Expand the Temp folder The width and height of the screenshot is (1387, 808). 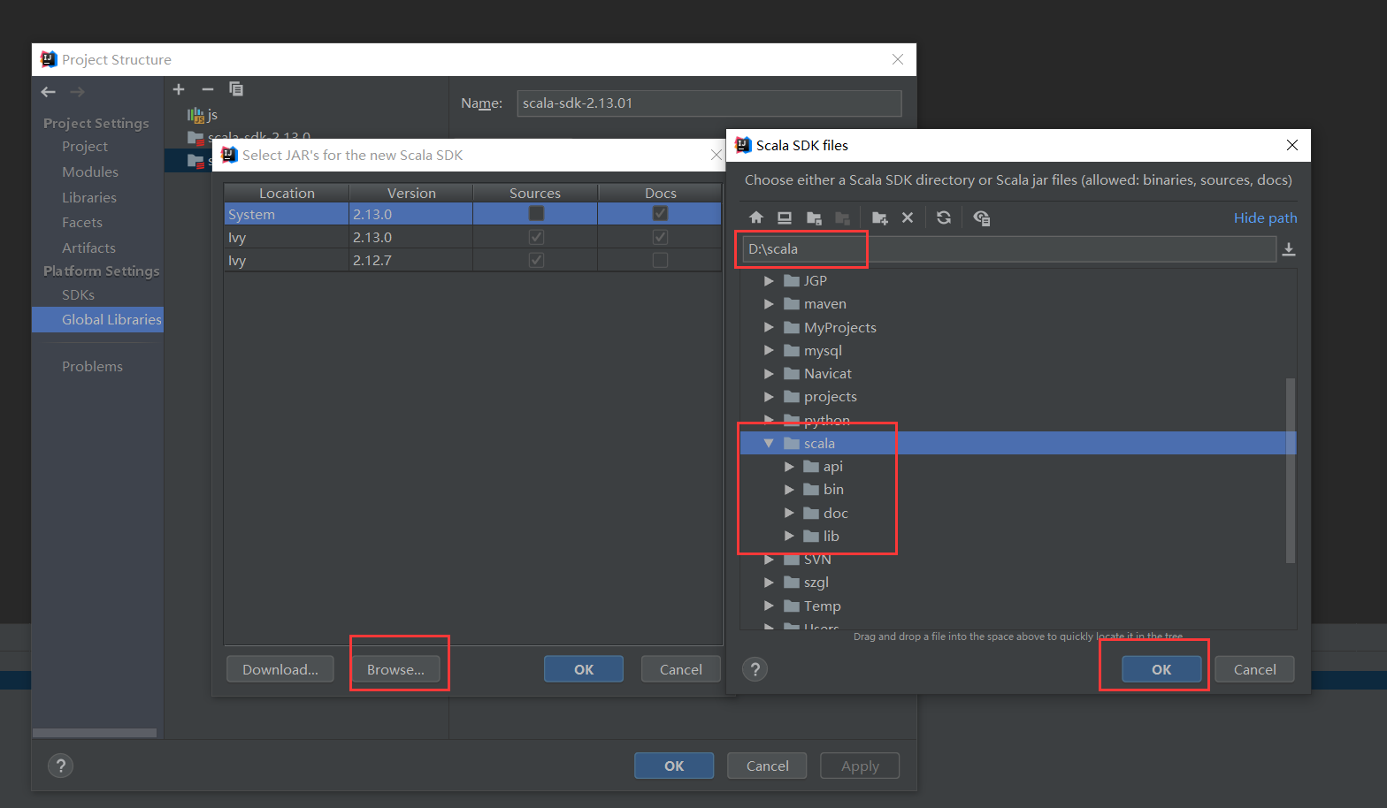(769, 606)
